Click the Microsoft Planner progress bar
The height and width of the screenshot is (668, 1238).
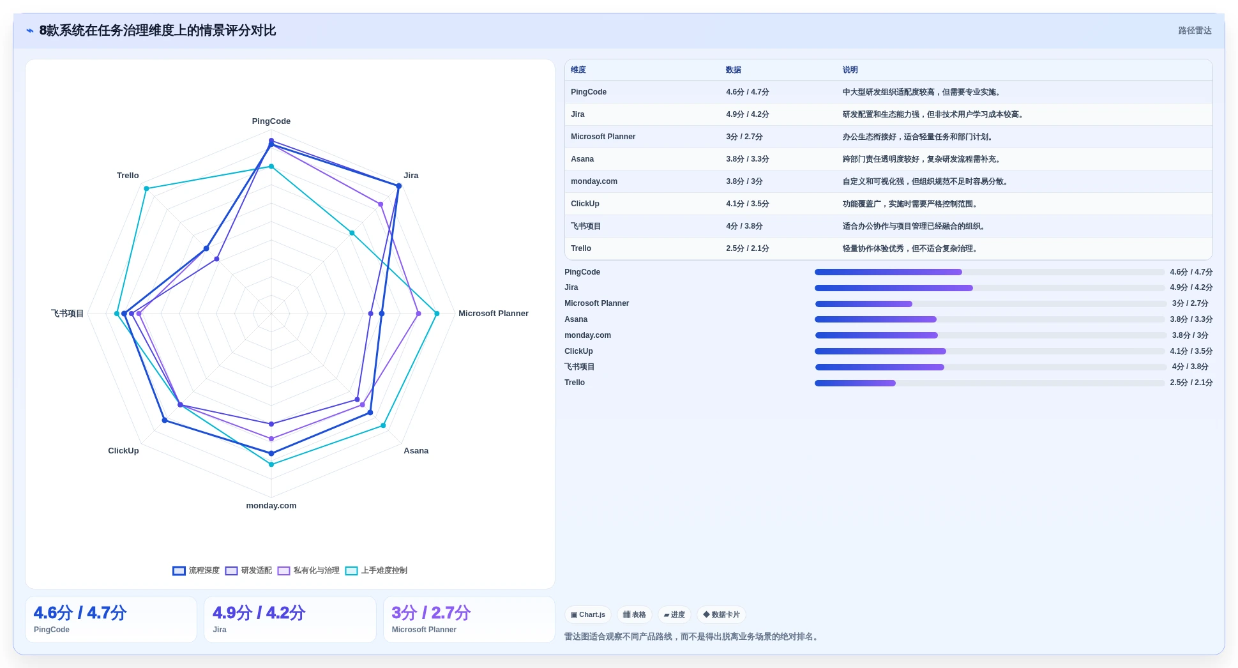(x=990, y=304)
